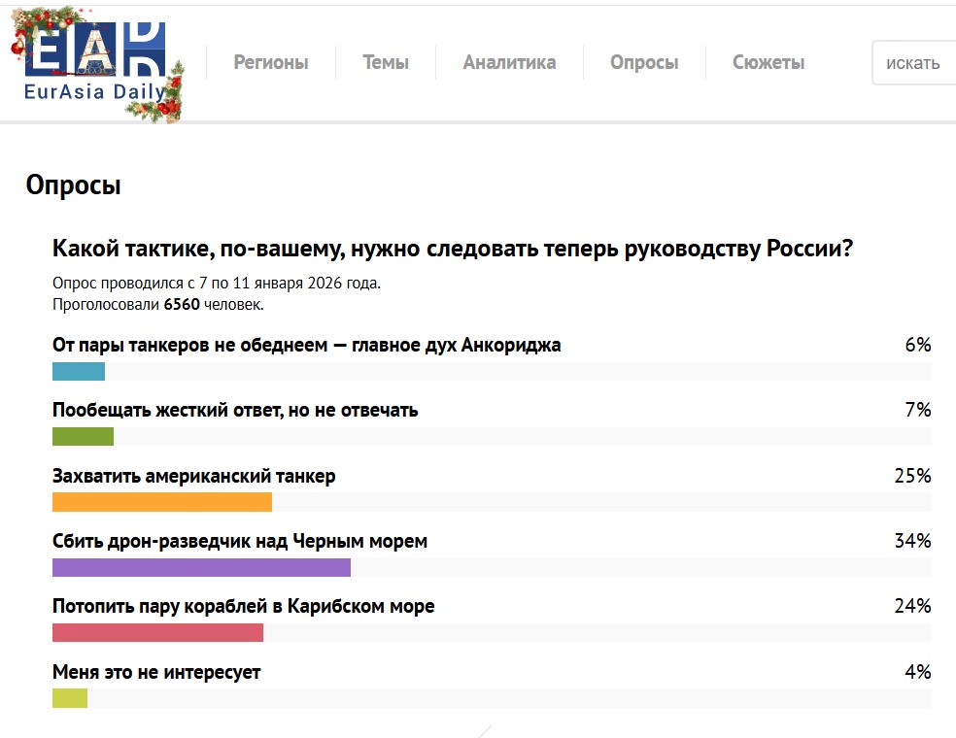The height and width of the screenshot is (738, 956).
Task: Open the Аналитика section
Action: [x=509, y=63]
